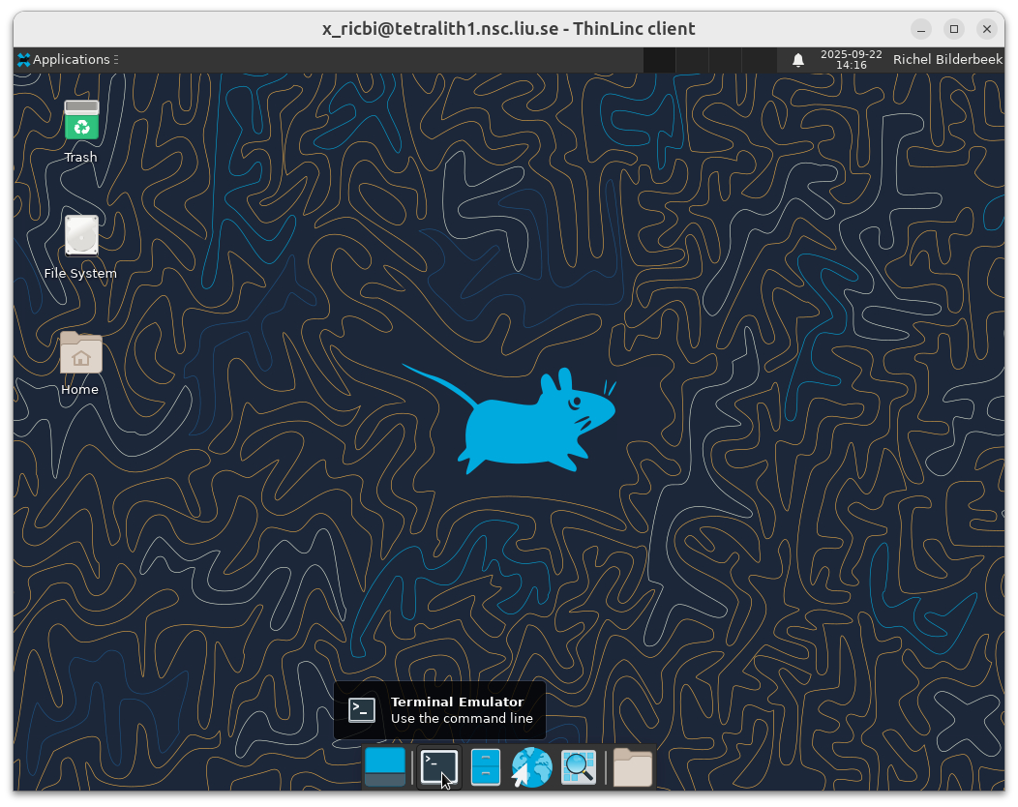Viewport: 1018px width, 807px height.
Task: Launch the Web Browser globe icon in the dock
Action: [531, 766]
